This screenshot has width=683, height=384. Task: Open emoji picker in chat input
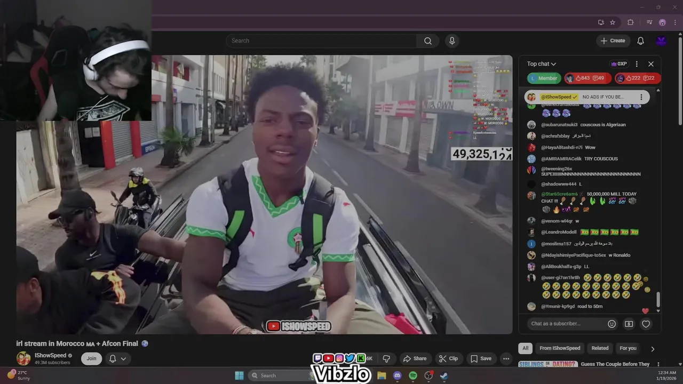click(612, 324)
